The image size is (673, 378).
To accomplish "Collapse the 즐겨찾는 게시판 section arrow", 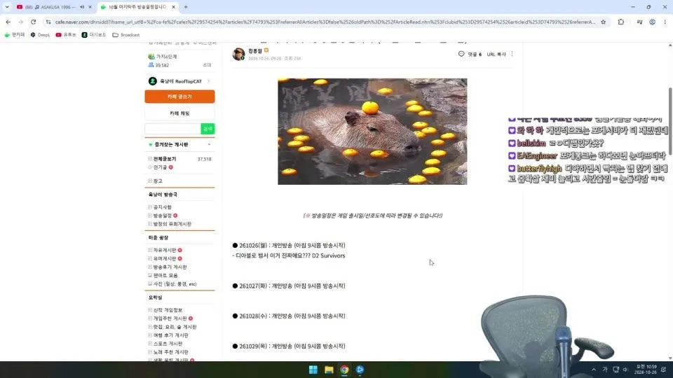I will pyautogui.click(x=209, y=144).
